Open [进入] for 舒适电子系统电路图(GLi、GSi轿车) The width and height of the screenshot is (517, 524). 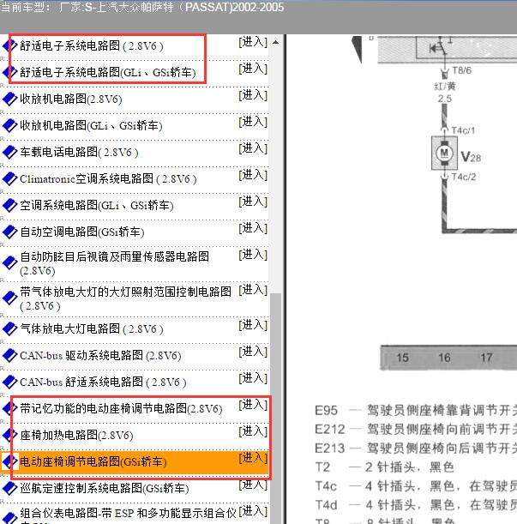[253, 69]
